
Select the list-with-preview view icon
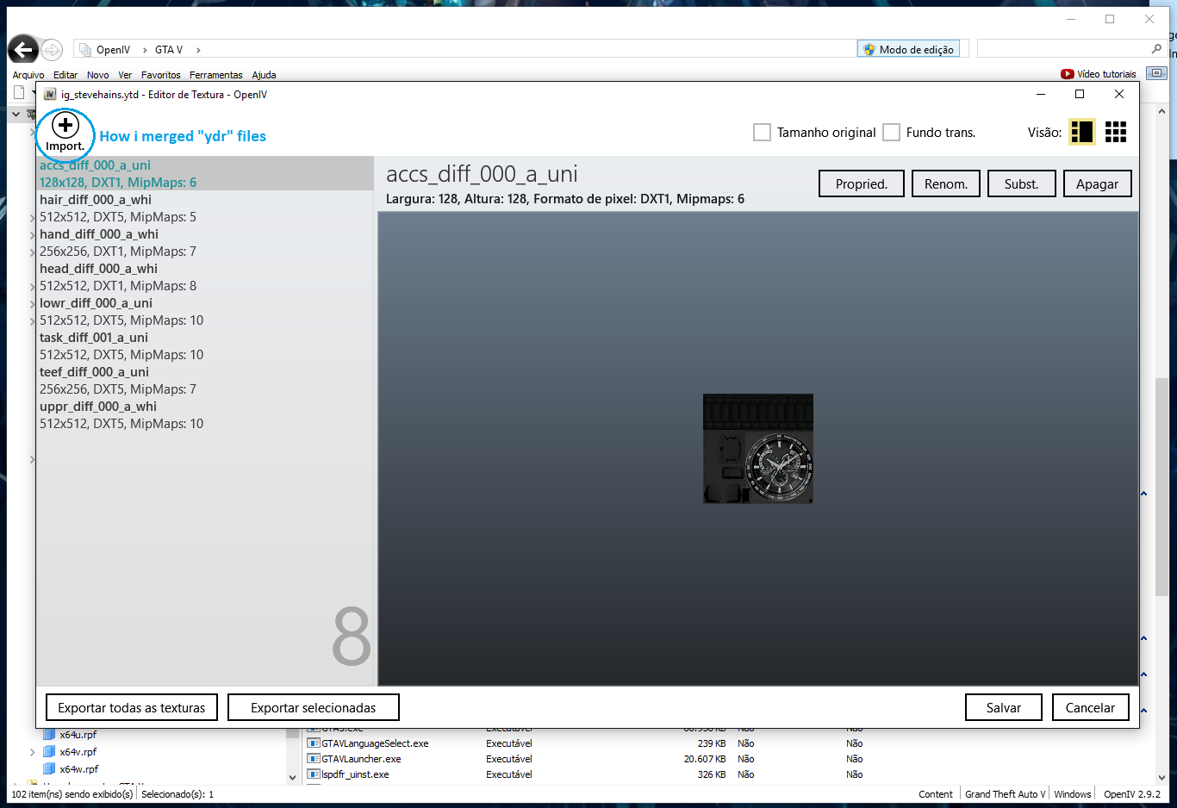(x=1081, y=132)
